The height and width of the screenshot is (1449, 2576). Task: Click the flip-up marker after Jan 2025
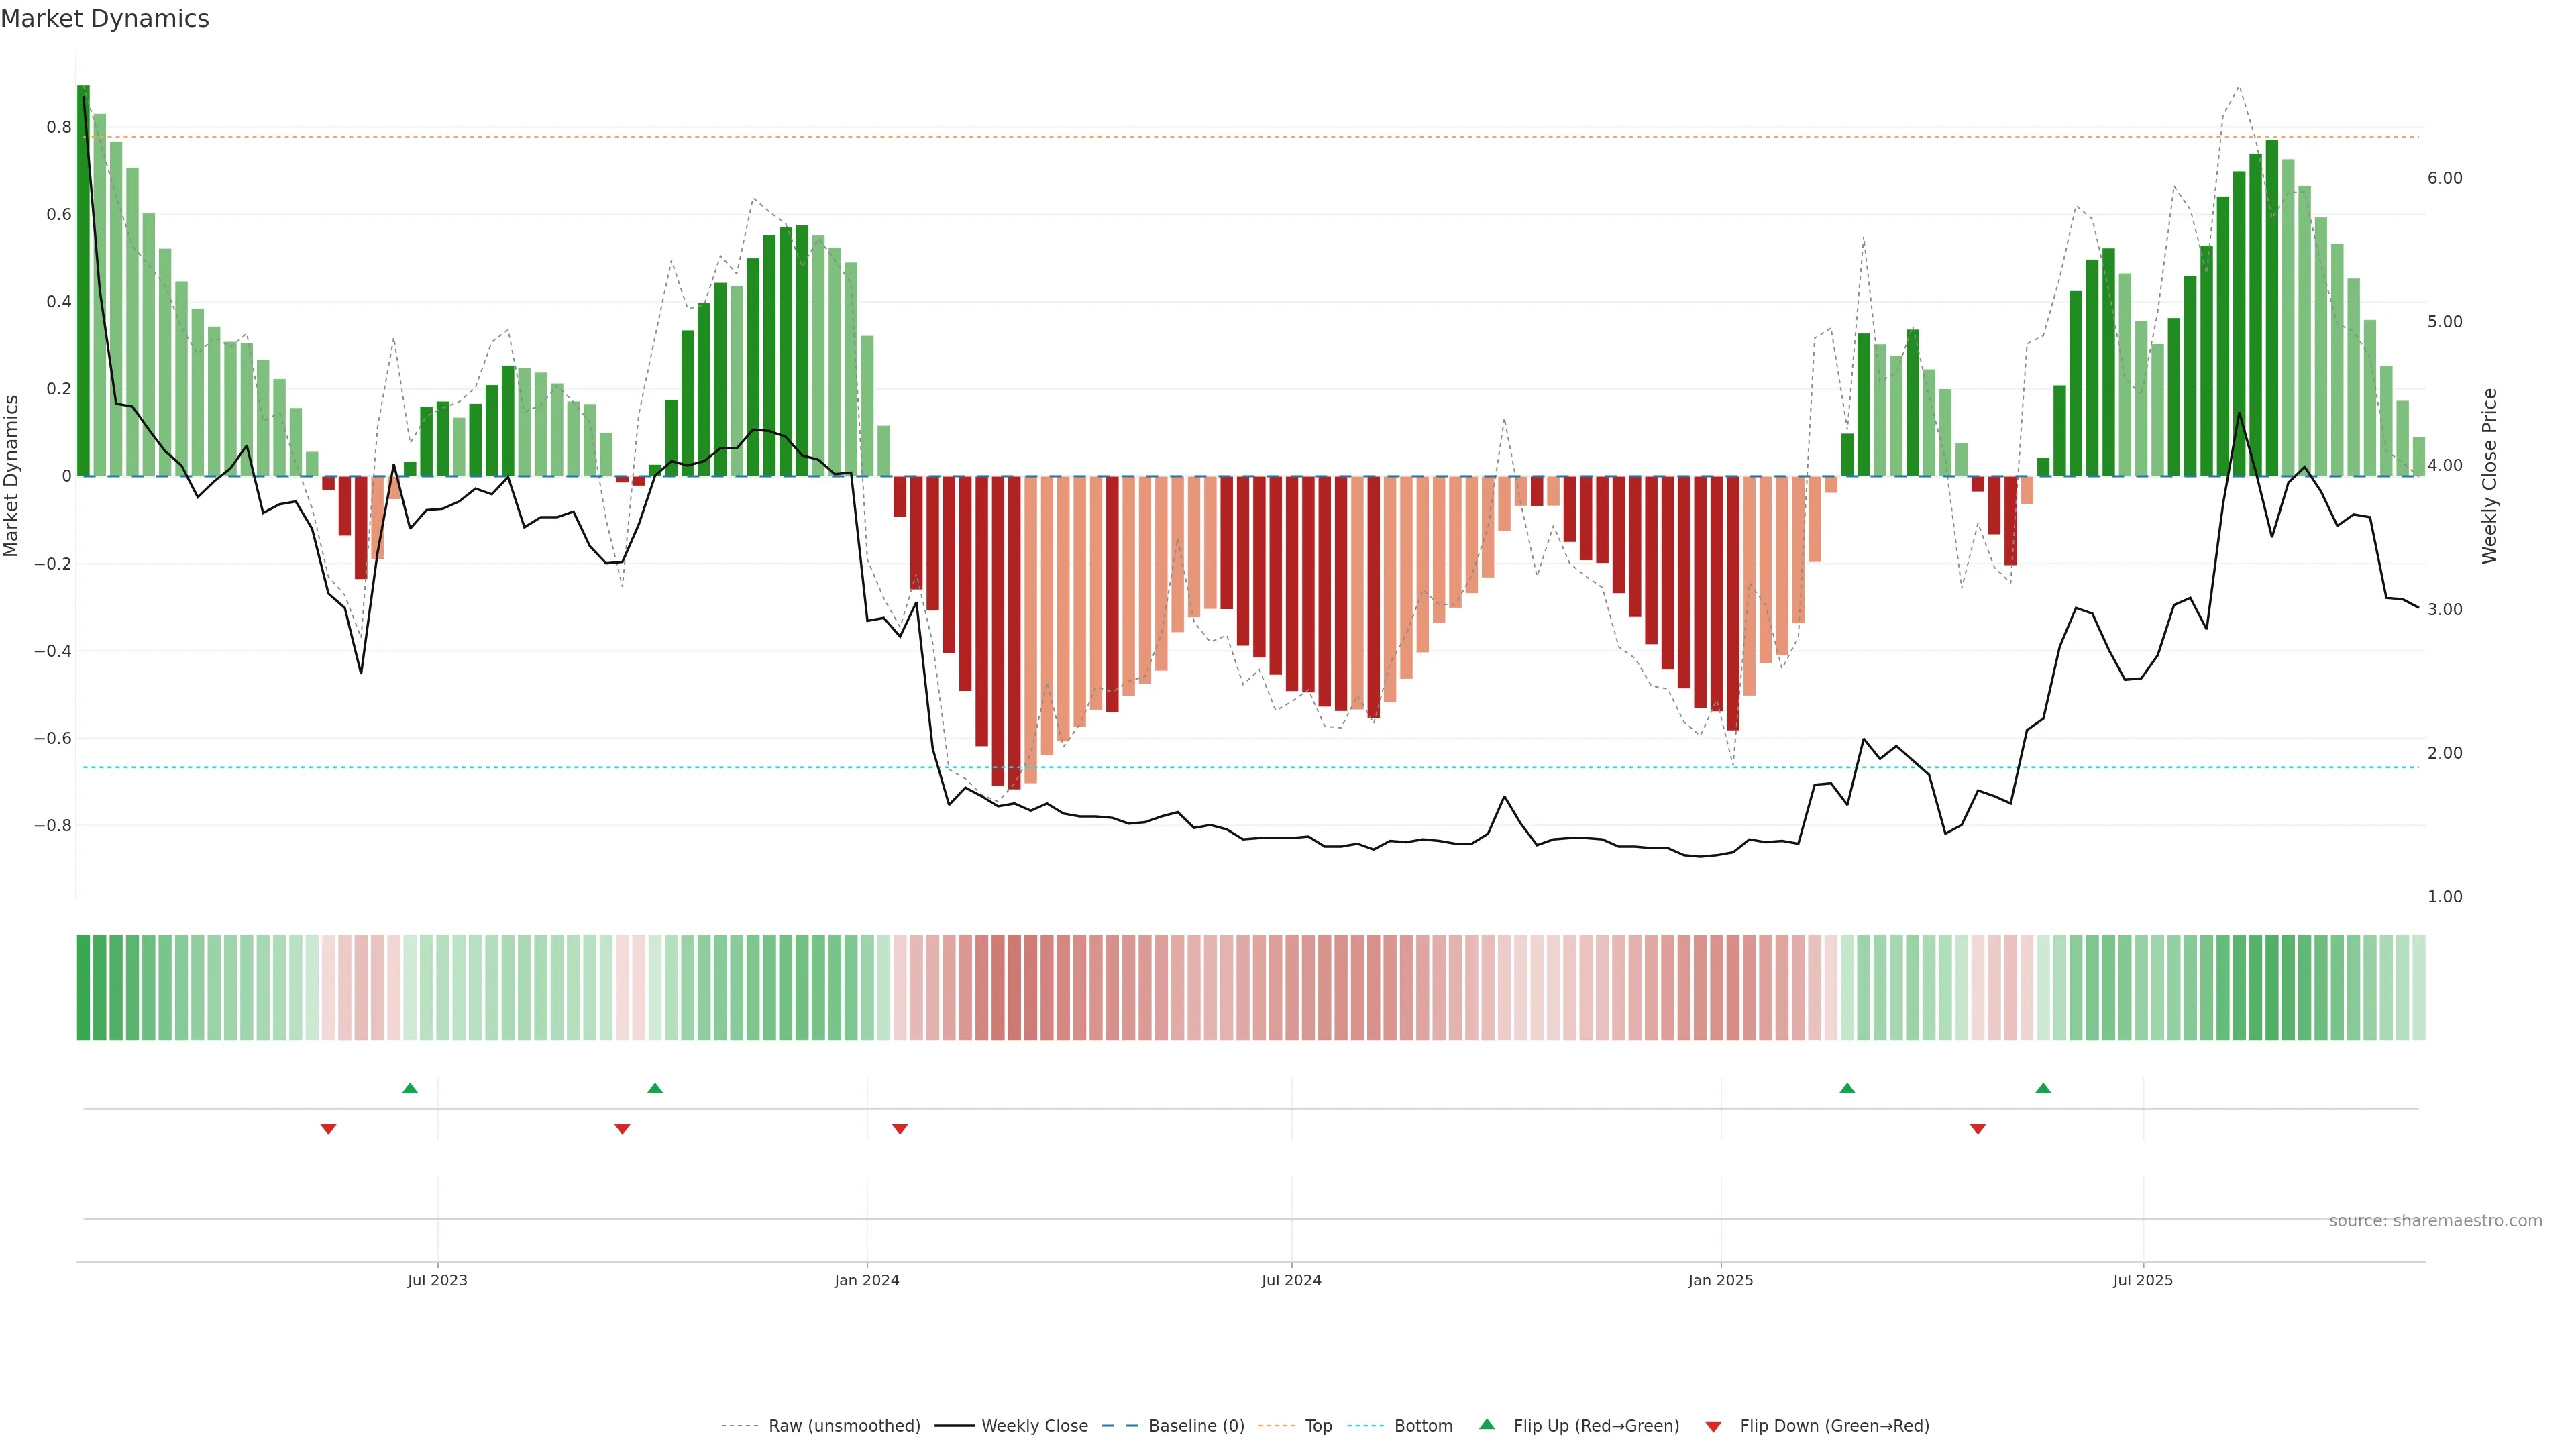pyautogui.click(x=1847, y=1088)
